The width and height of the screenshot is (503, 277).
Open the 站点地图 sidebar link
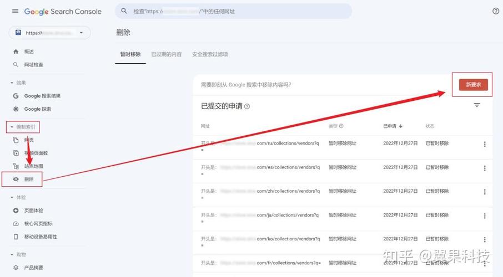pyautogui.click(x=34, y=166)
